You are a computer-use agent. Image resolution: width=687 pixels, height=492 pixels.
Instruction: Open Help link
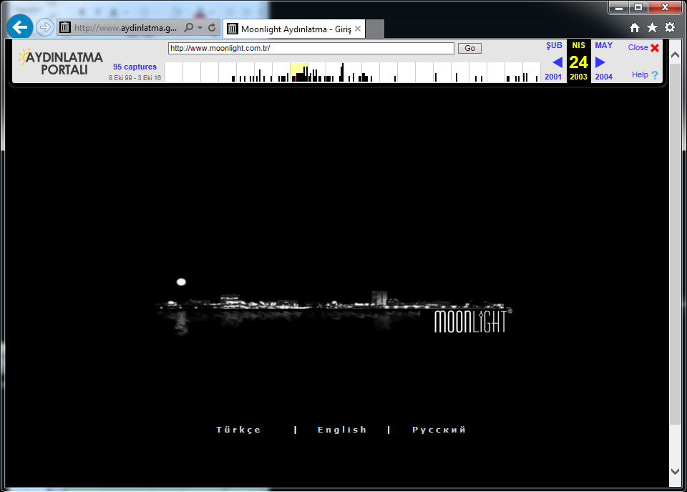pos(640,74)
